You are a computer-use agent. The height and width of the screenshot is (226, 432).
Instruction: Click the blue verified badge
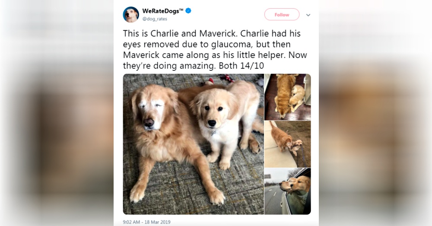tap(188, 11)
